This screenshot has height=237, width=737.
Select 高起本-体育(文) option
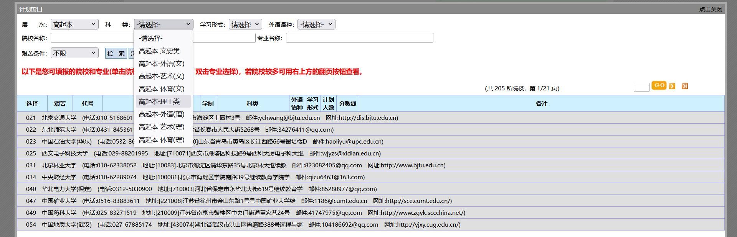click(162, 89)
